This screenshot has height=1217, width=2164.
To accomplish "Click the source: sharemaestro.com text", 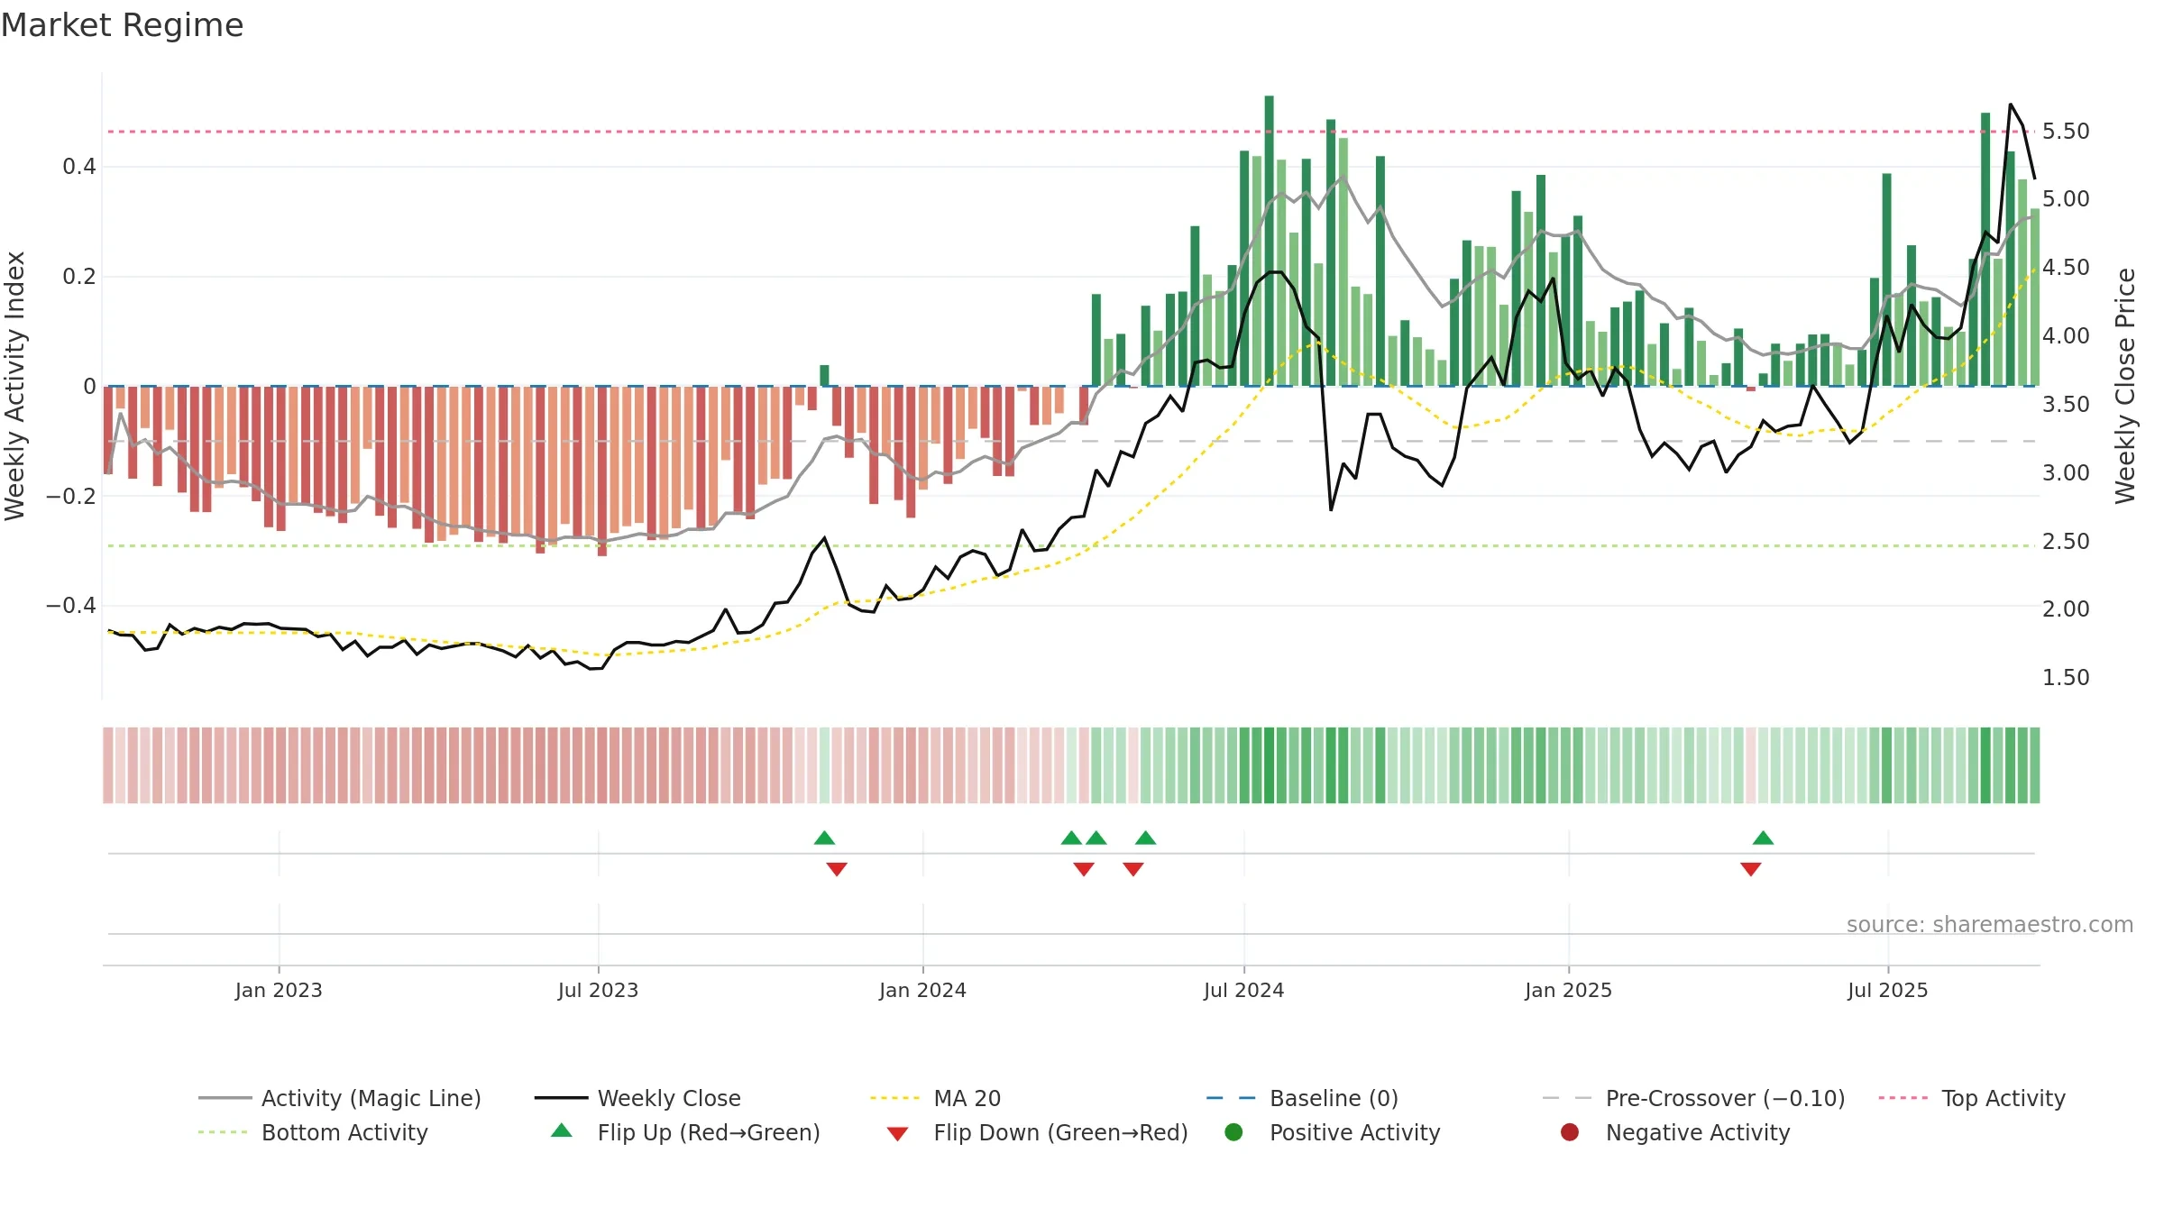I will pos(1990,924).
